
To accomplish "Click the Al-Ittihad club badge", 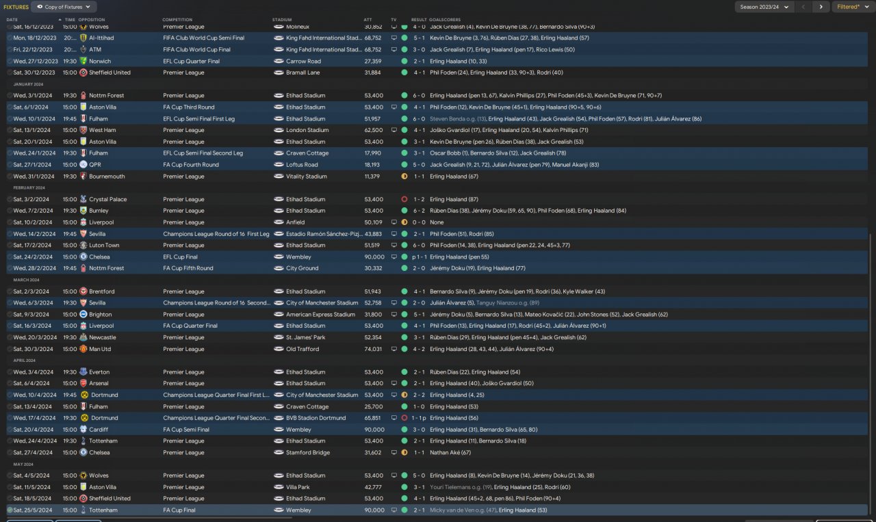I will pyautogui.click(x=83, y=38).
